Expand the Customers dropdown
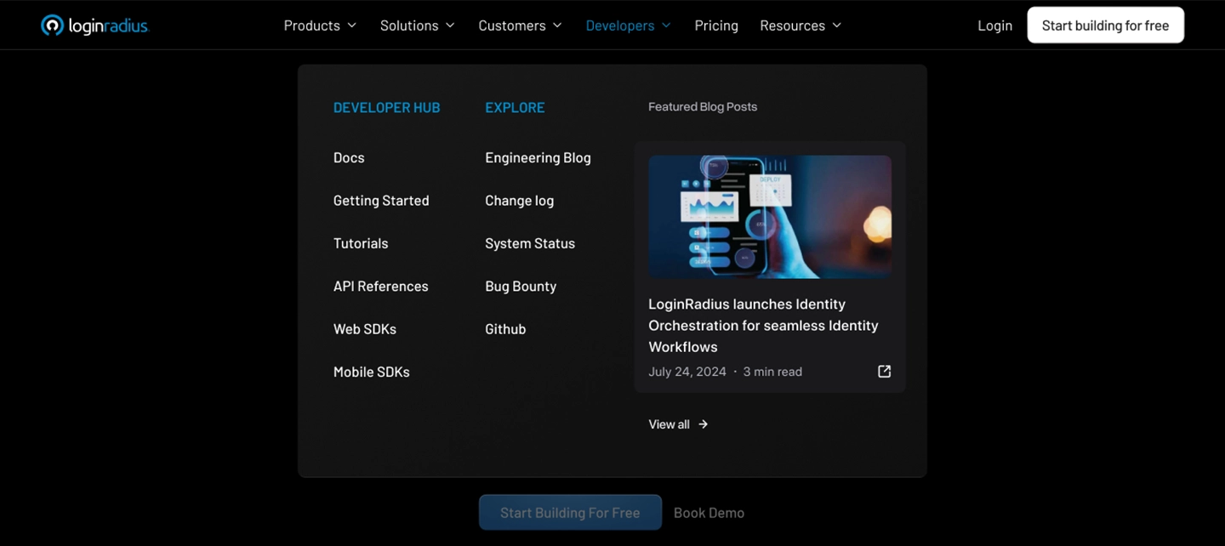This screenshot has width=1225, height=546. pos(519,25)
